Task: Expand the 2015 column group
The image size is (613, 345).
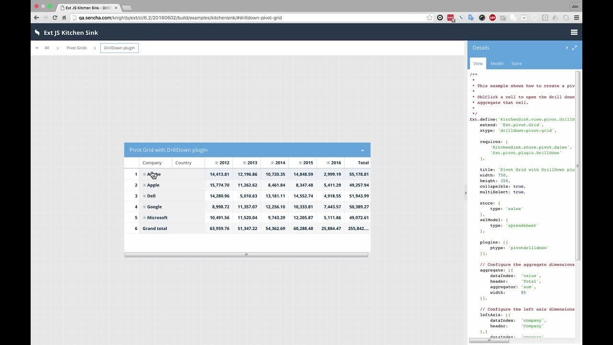Action: click(x=300, y=163)
